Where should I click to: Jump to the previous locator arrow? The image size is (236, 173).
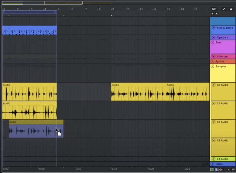tap(212, 14)
